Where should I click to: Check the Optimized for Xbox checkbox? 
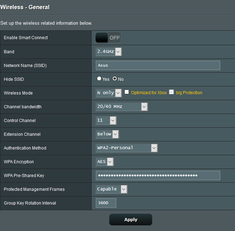tap(126, 92)
